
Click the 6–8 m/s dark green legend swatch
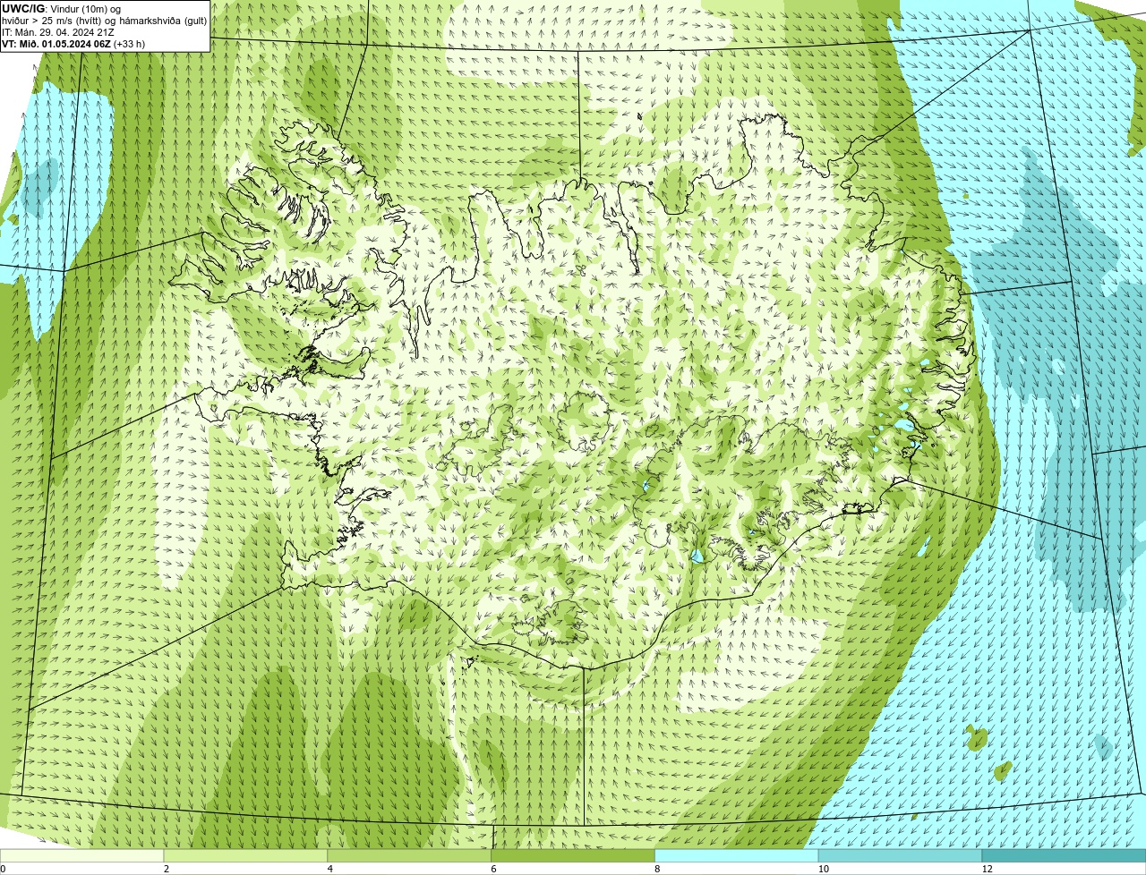tap(573, 855)
